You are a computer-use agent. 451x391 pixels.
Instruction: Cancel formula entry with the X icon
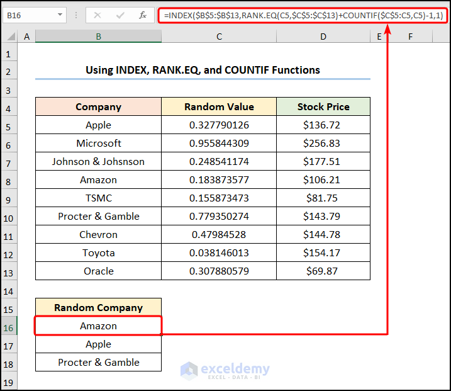[97, 15]
